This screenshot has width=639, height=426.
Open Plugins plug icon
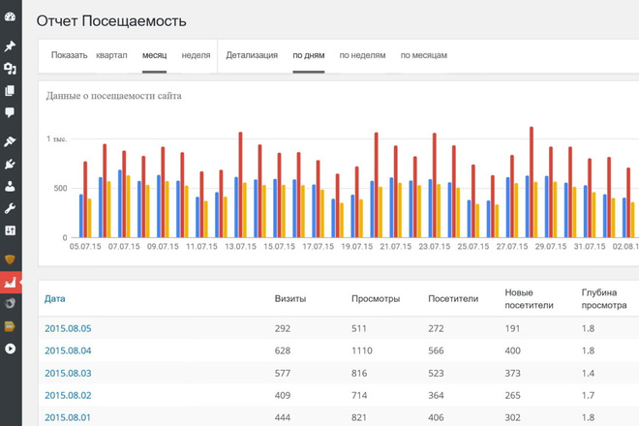pos(10,165)
